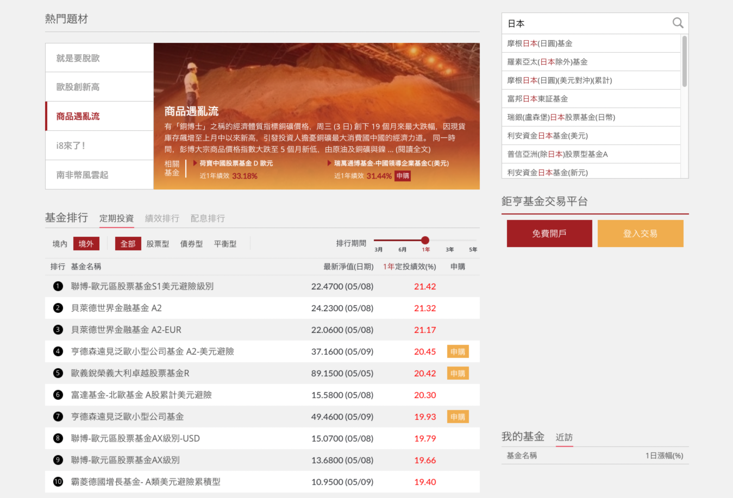The width and height of the screenshot is (733, 498).
Task: Switch to 定期投資 ranking tab
Action: (x=116, y=218)
